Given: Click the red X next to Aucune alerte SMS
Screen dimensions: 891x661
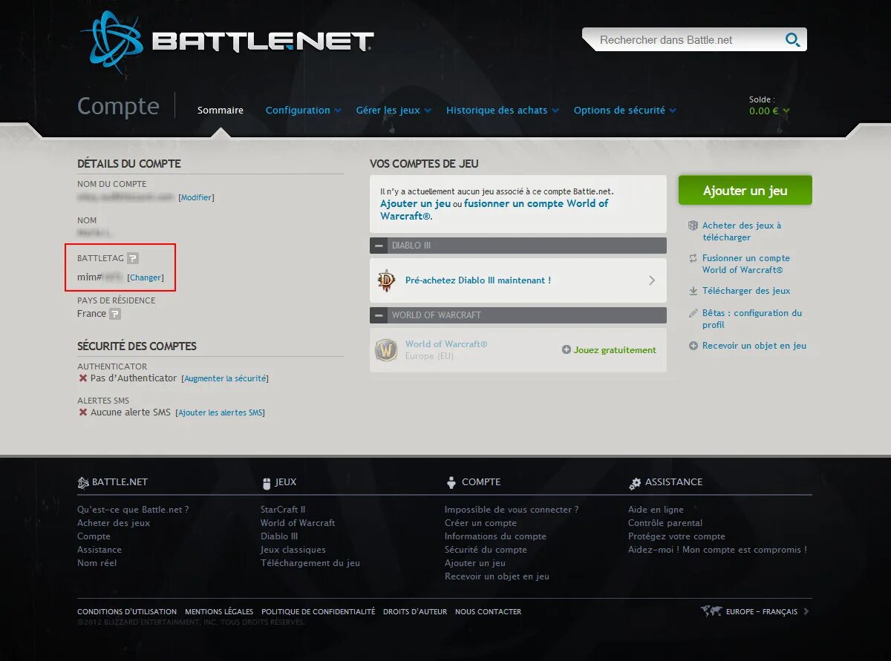Looking at the screenshot, I should tap(83, 412).
